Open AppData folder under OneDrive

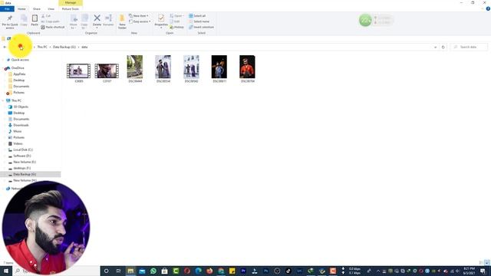click(19, 74)
